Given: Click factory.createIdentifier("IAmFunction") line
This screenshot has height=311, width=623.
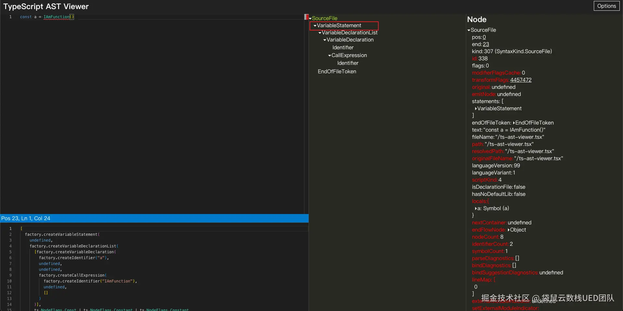Looking at the screenshot, I should coord(90,281).
